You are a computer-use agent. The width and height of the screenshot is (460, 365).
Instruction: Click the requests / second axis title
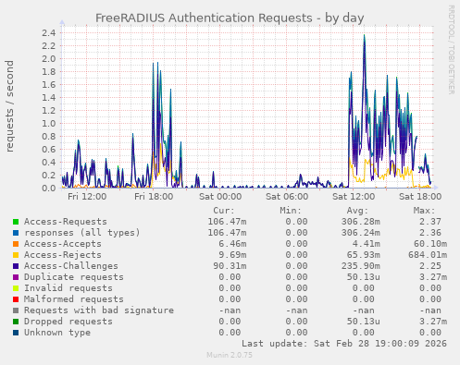[x=9, y=106]
